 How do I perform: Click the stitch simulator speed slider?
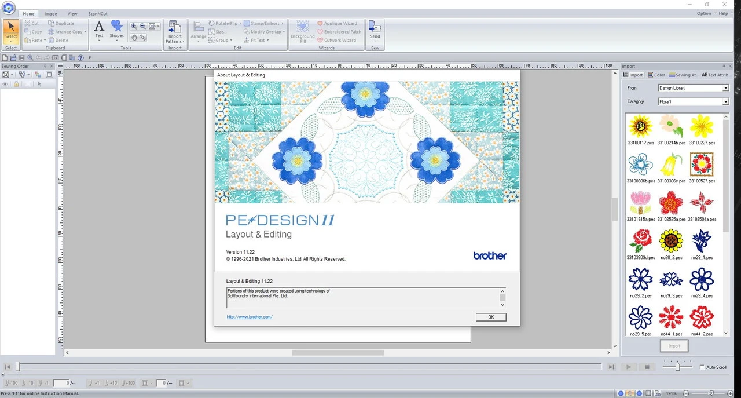click(x=677, y=367)
